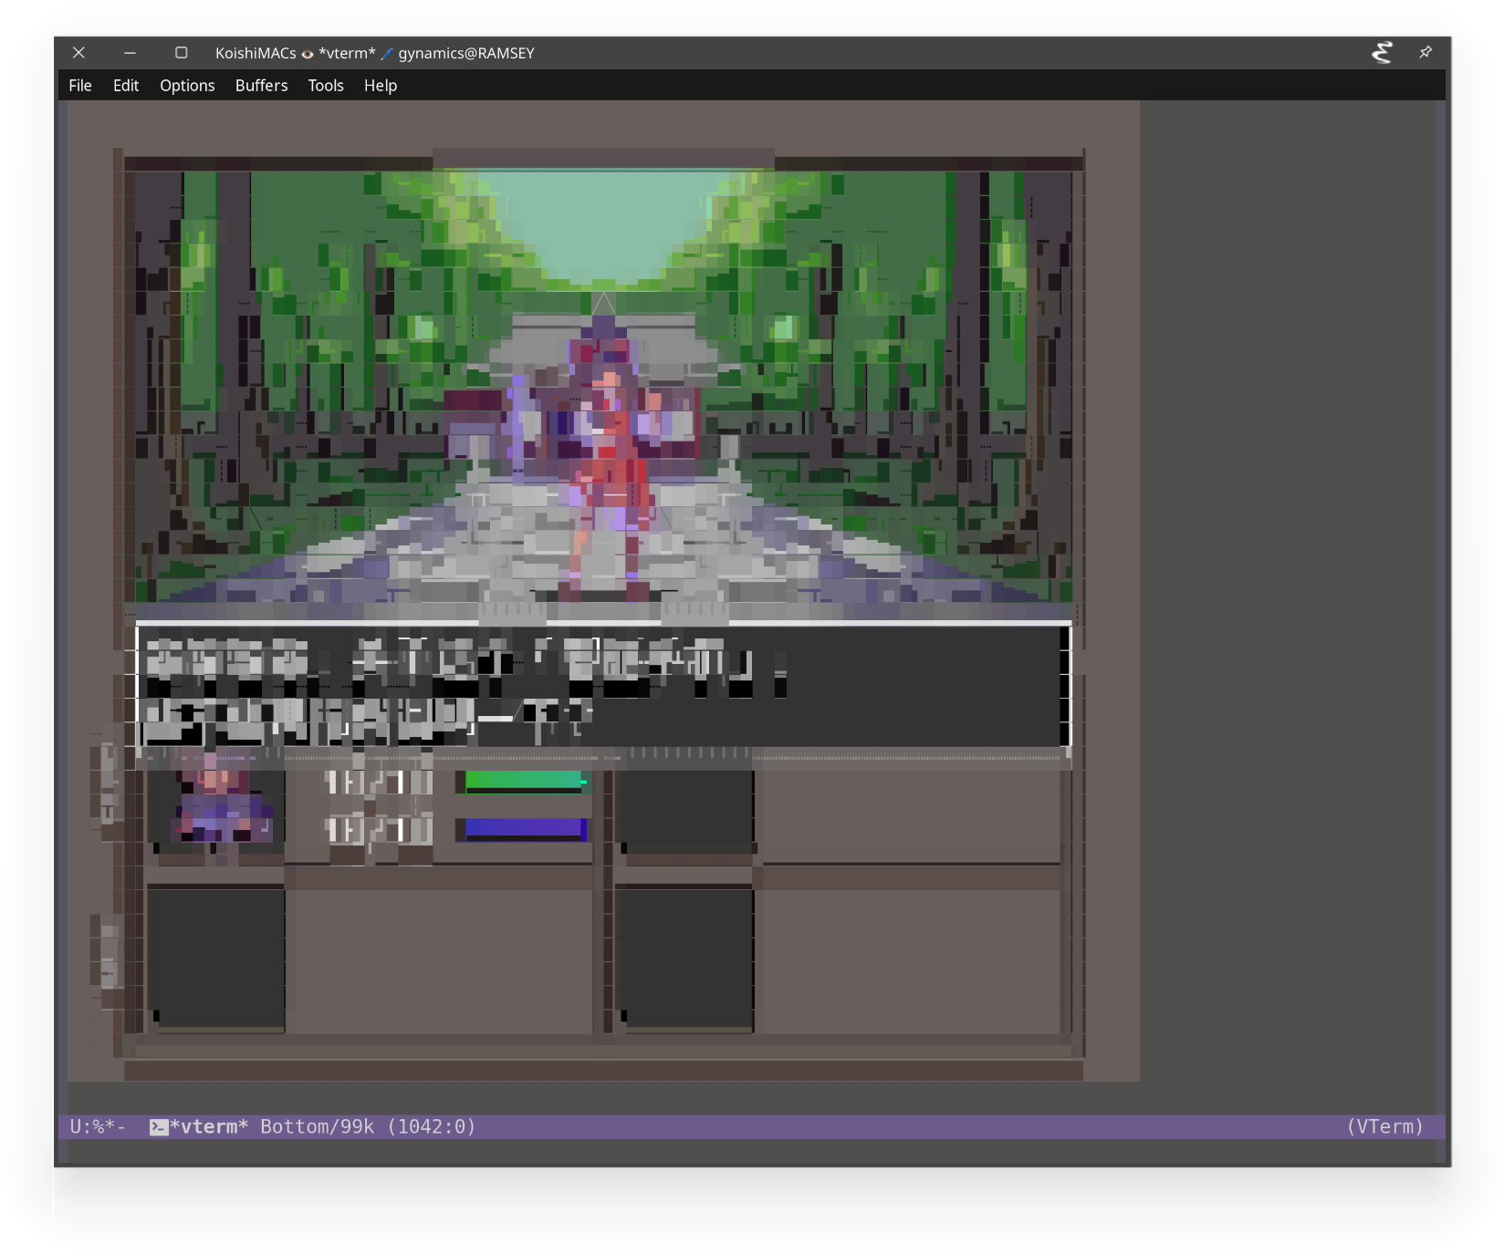The image size is (1504, 1255).
Task: Click the pin window icon
Action: tap(1426, 53)
